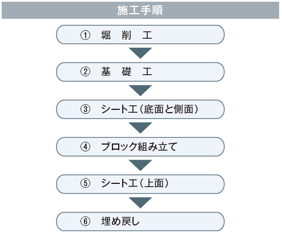Click arrow below シート工(底面と側面) step
Image resolution: width=282 pixels, height=234 pixels.
tap(140, 128)
